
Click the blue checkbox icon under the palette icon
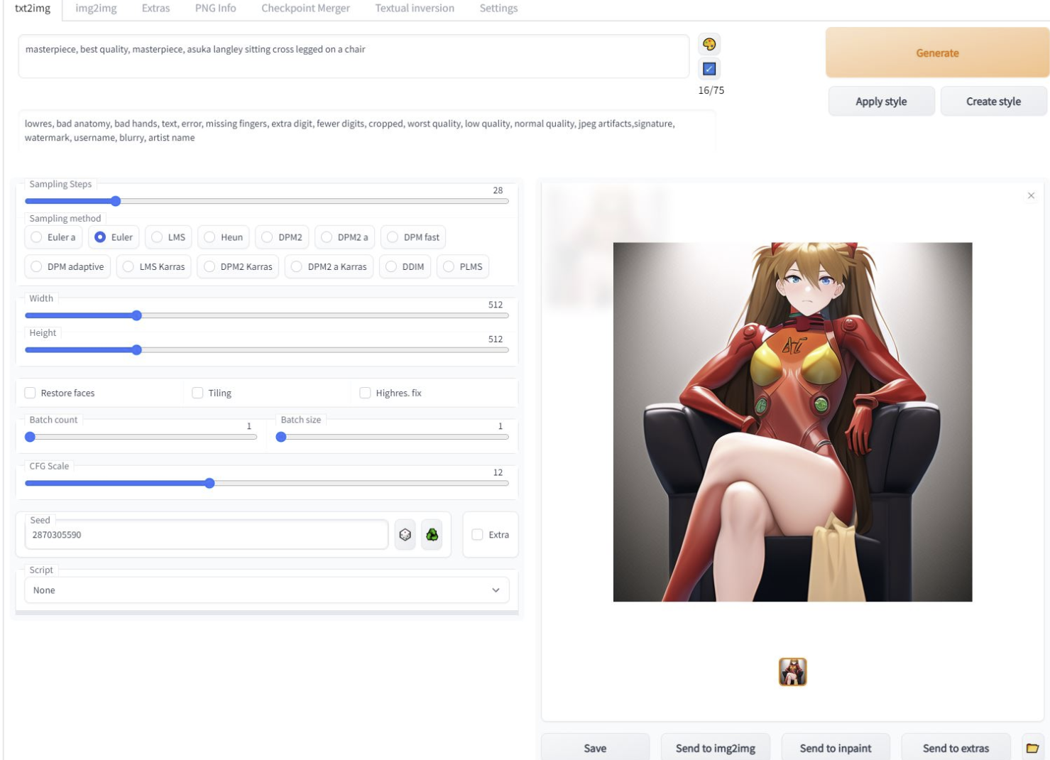click(709, 69)
